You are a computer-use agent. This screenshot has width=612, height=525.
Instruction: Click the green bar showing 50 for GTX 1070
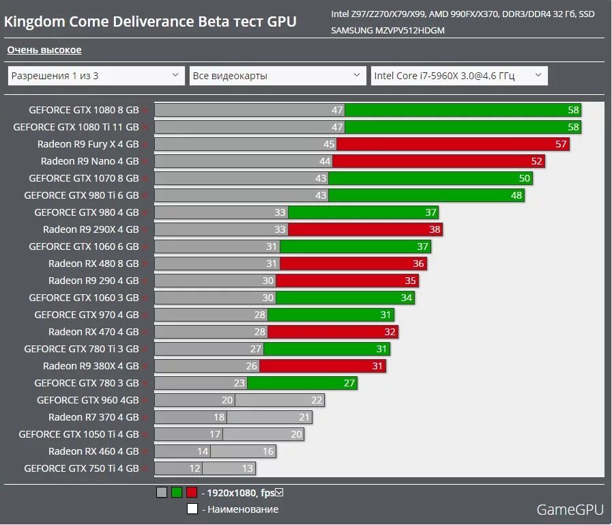tap(430, 178)
